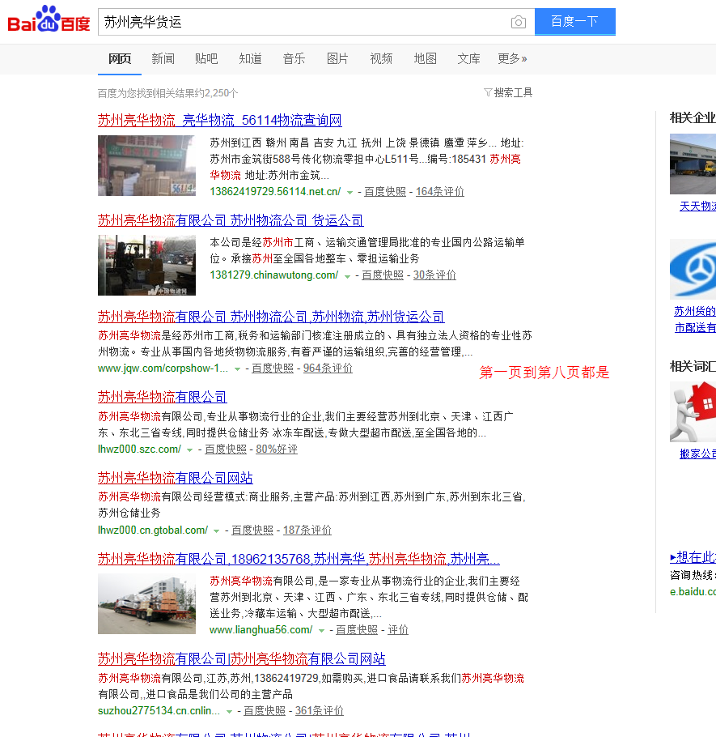Screen dimensions: 716x737
Task: Open 187条评价 reviews
Action: (307, 530)
